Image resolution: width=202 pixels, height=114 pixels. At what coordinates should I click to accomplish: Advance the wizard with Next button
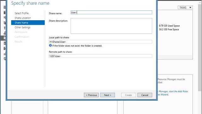coord(107,95)
